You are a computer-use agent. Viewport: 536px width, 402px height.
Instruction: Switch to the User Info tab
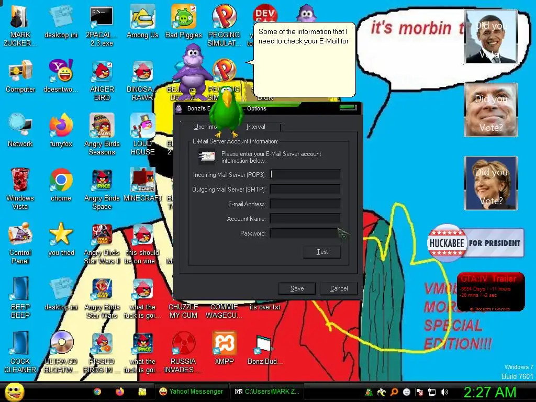click(205, 127)
